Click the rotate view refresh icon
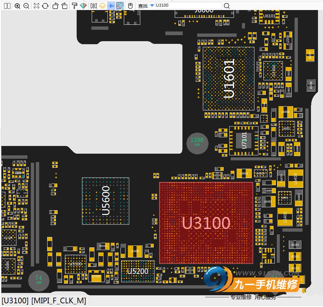This screenshot has width=323, height=307. coord(45,6)
